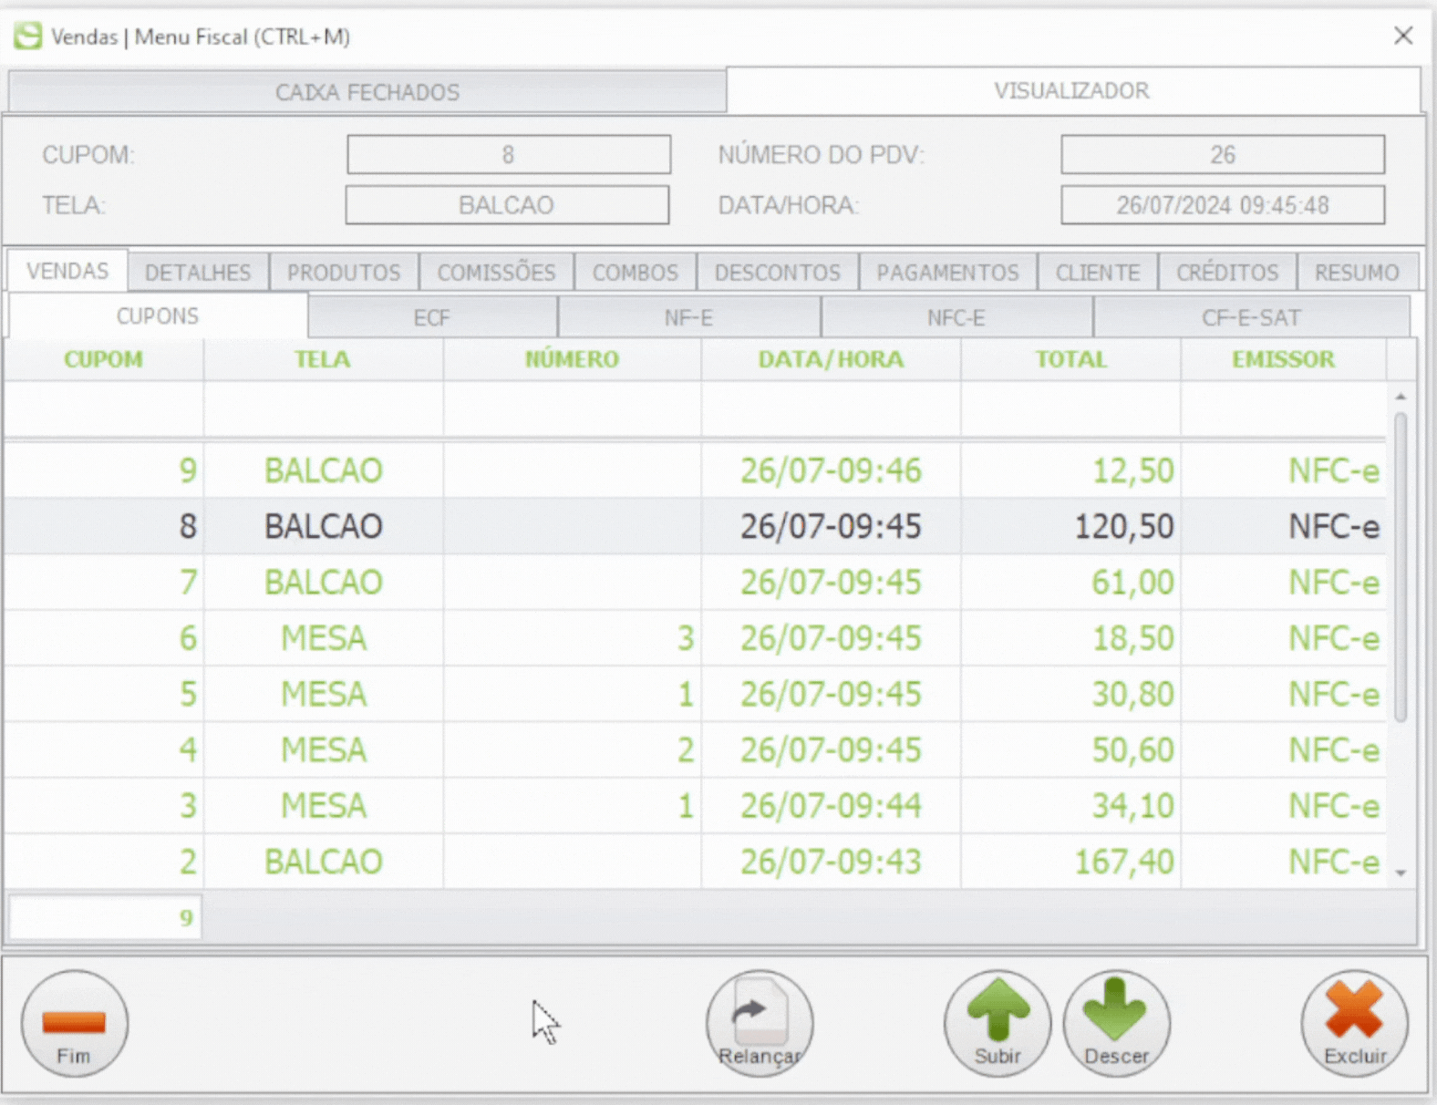Click the Fim button with red bar
This screenshot has width=1437, height=1105.
coord(75,1023)
